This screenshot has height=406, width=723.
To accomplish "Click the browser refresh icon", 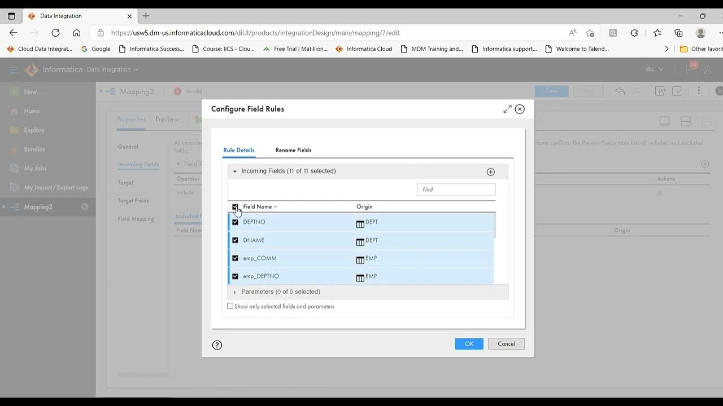I will (x=55, y=33).
